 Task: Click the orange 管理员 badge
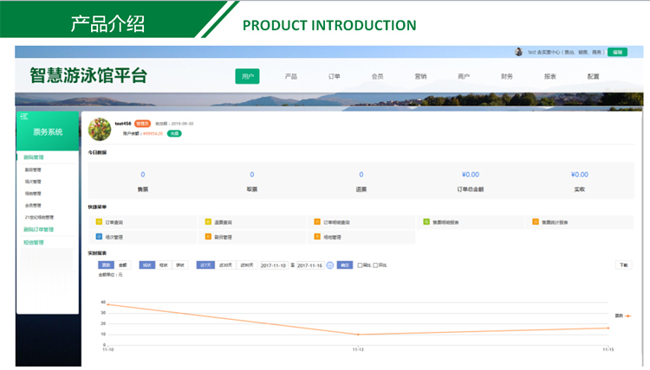click(142, 124)
